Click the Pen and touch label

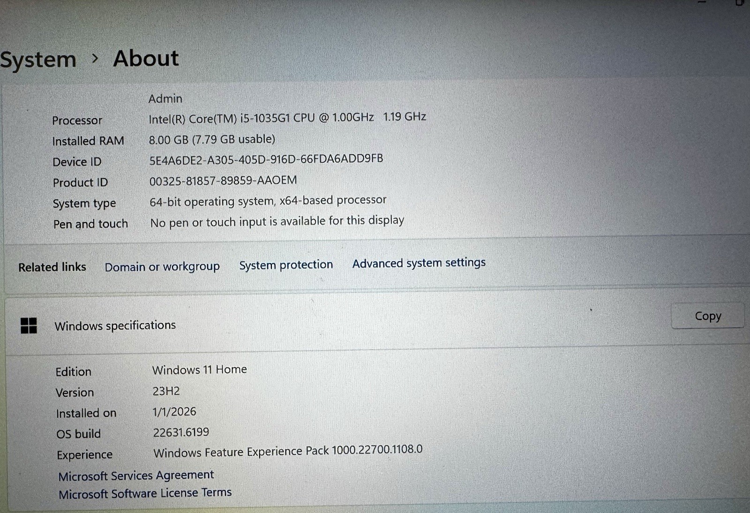tap(90, 224)
